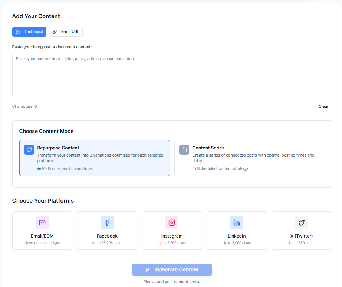Click the Clear button
The image size is (342, 287).
click(x=323, y=106)
